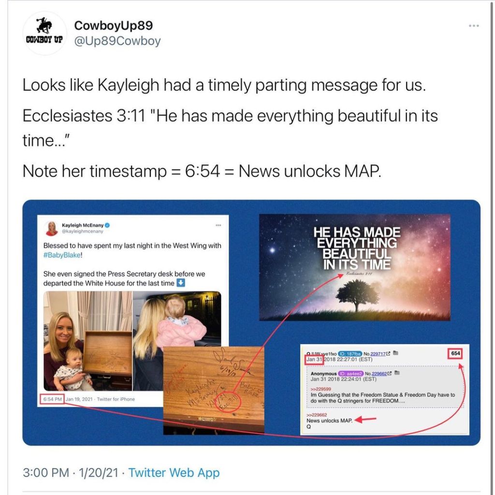Click the >>229662 reply reference link
Image resolution: width=495 pixels, height=495 pixels.
pyautogui.click(x=317, y=415)
